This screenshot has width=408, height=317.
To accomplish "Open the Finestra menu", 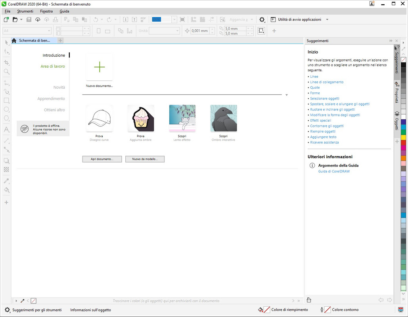I will [46, 11].
